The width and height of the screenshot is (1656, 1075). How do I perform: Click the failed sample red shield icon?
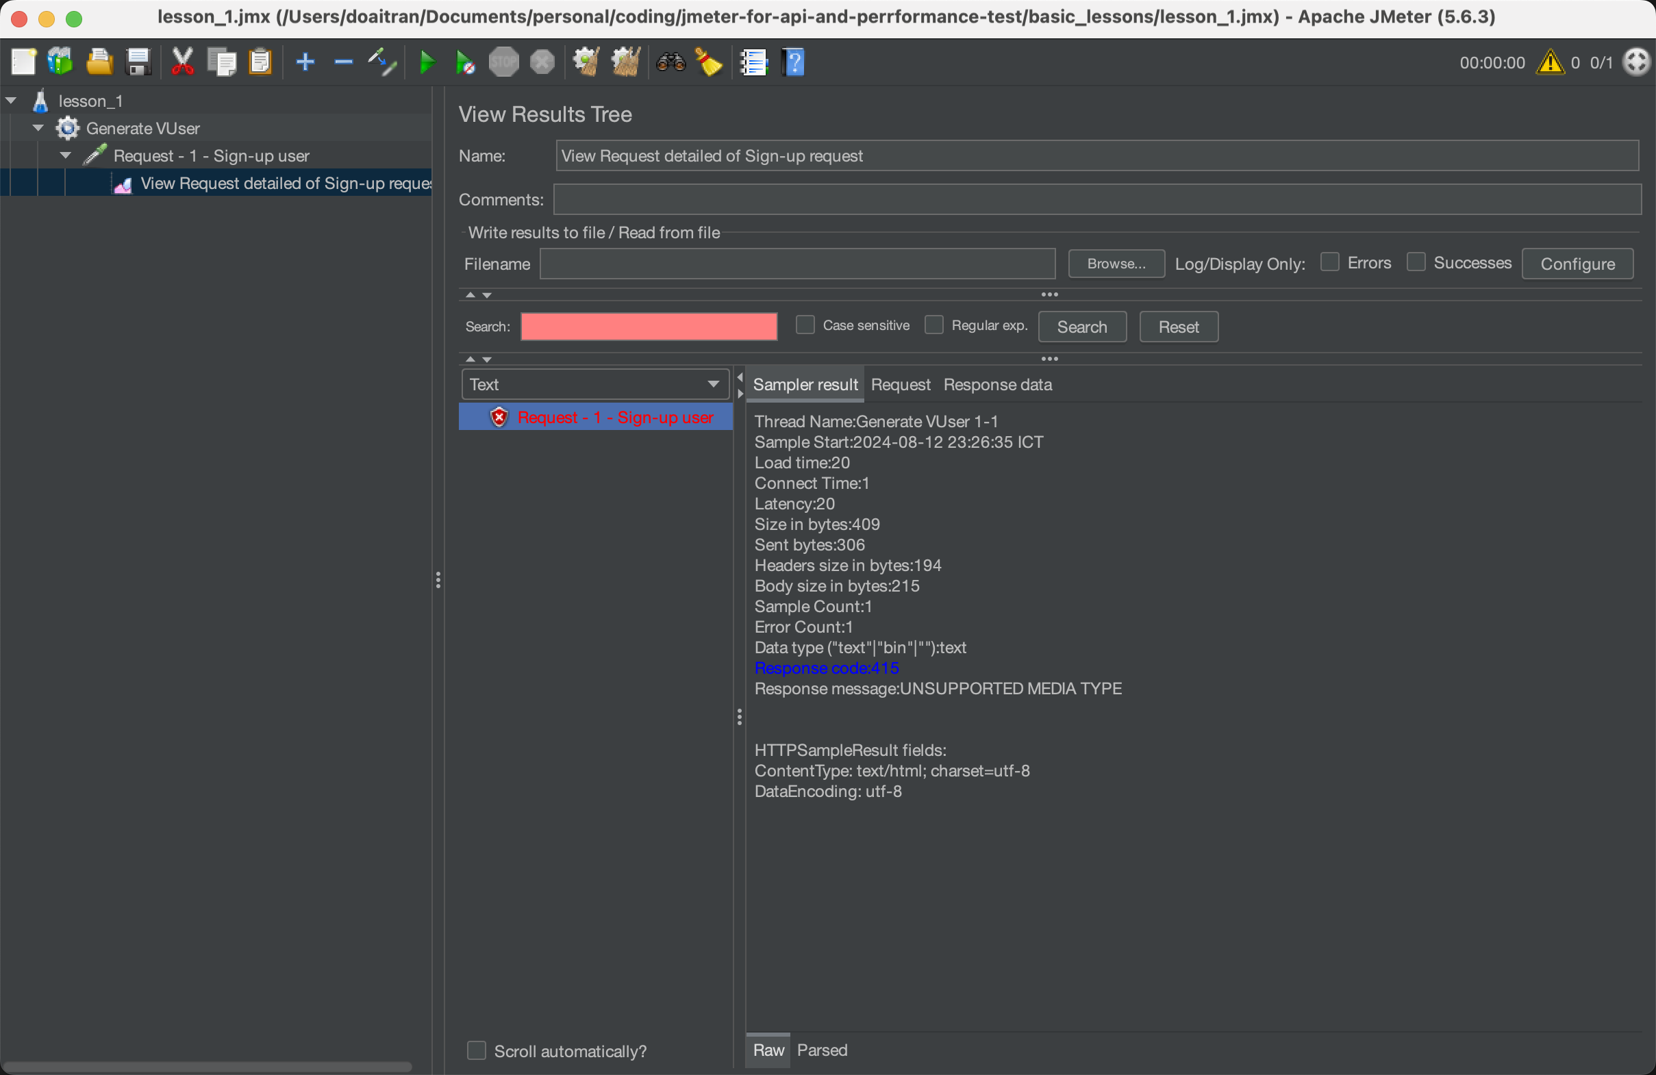[x=499, y=417]
